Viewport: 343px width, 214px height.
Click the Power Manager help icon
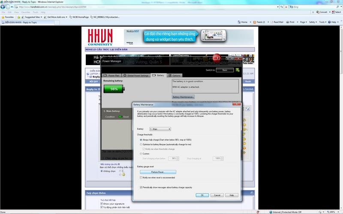click(238, 69)
